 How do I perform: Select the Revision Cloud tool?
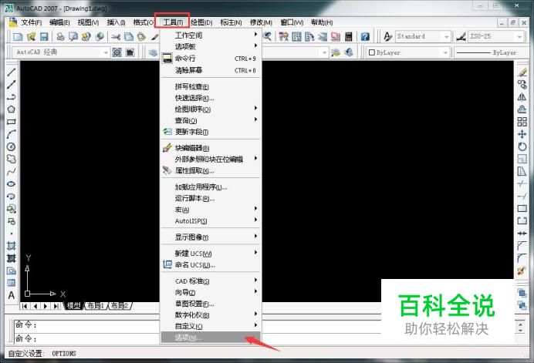point(12,159)
